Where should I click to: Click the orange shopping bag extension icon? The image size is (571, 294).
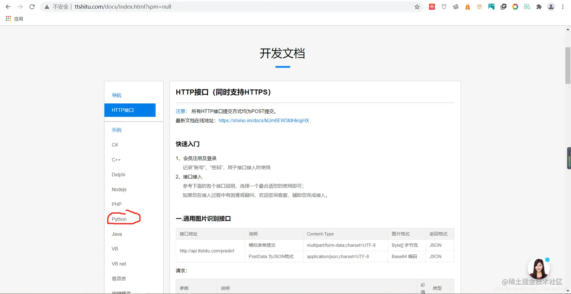pos(468,6)
